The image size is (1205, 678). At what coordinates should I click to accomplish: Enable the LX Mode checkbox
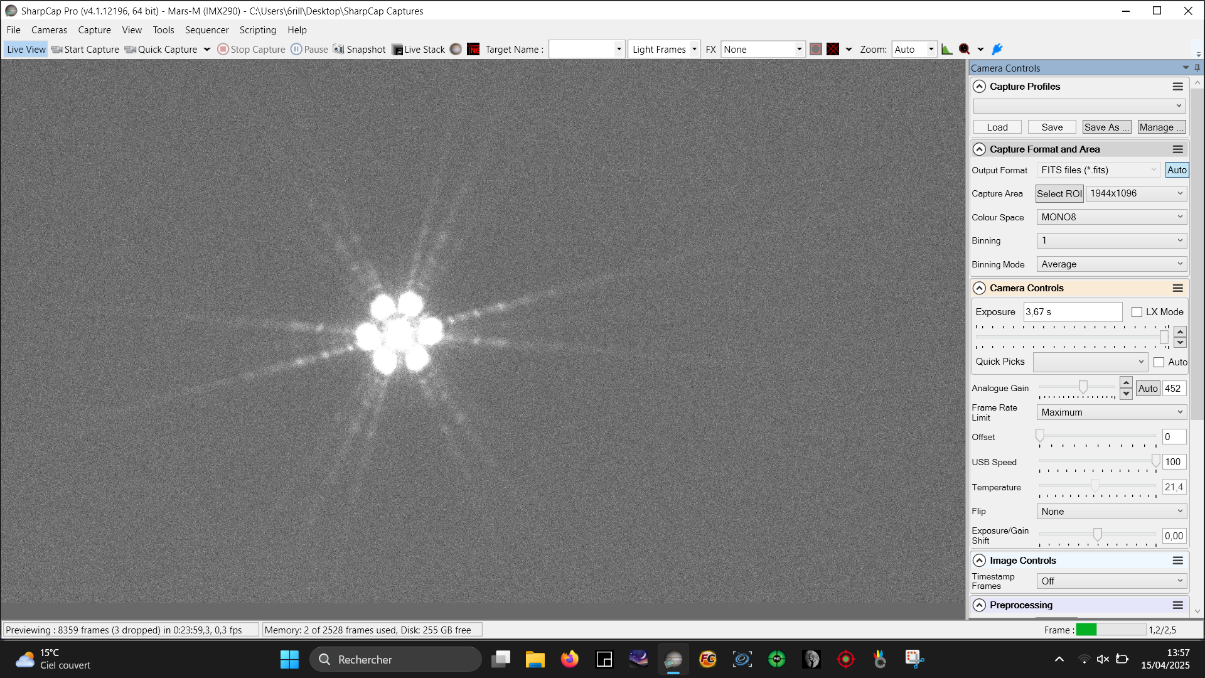(1137, 312)
